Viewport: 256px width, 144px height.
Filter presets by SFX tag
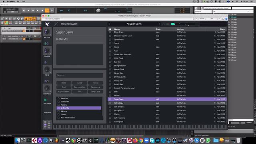pos(80,92)
